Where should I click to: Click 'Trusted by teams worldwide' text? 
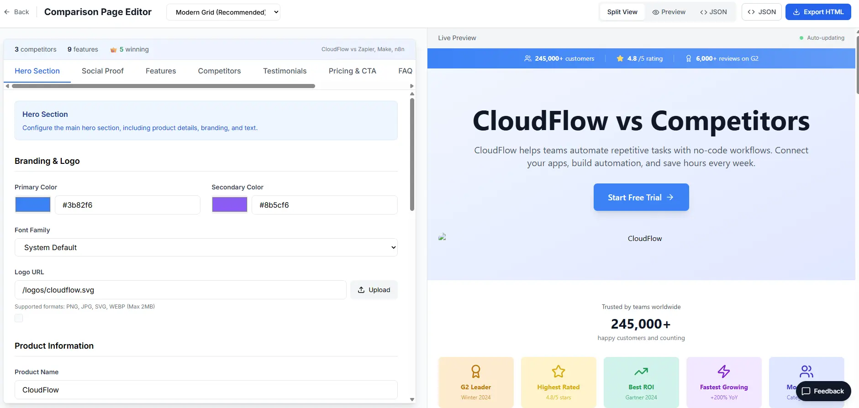(x=641, y=307)
